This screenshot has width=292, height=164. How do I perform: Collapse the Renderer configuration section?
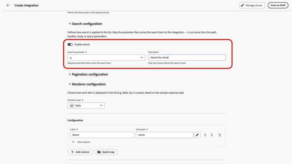[x=70, y=84]
